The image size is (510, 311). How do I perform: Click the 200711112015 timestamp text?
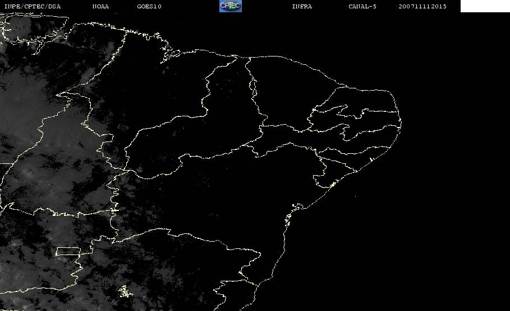tap(422, 7)
